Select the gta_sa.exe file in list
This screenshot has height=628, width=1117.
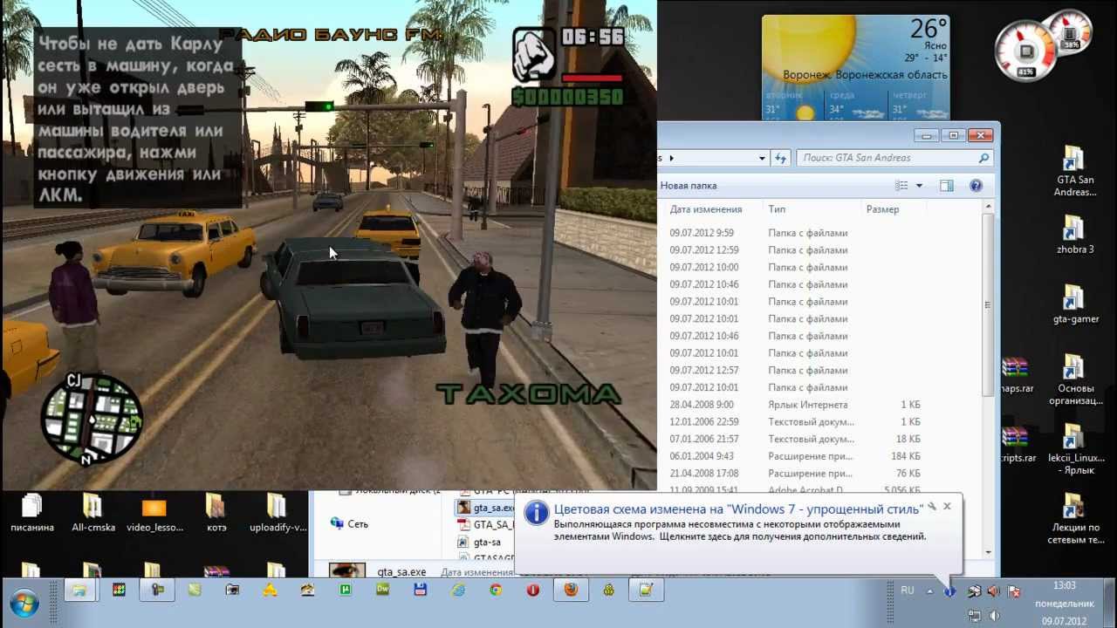tap(485, 508)
